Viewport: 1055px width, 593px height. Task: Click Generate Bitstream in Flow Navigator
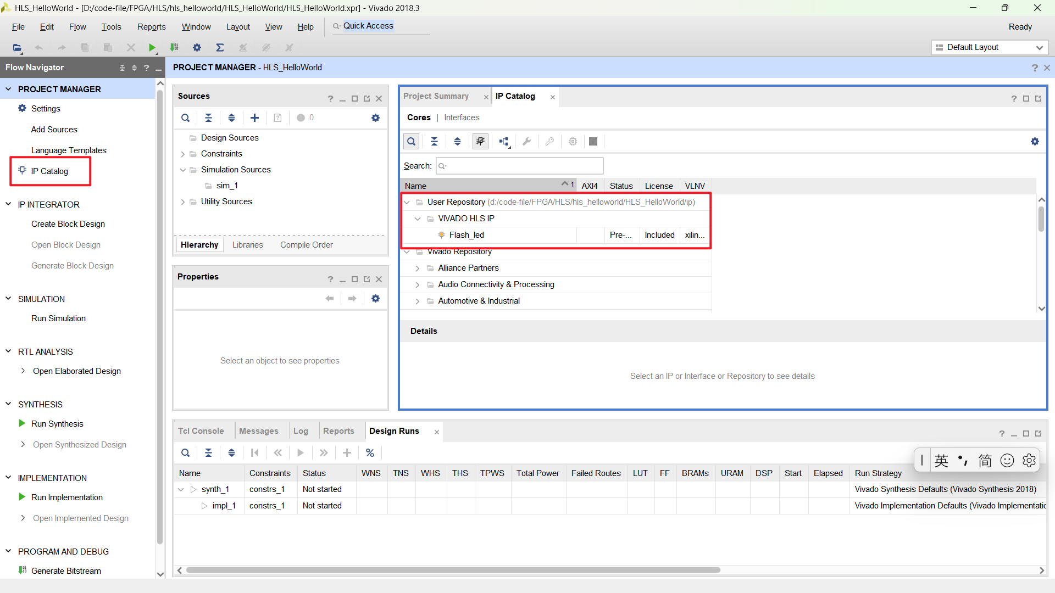tap(66, 571)
